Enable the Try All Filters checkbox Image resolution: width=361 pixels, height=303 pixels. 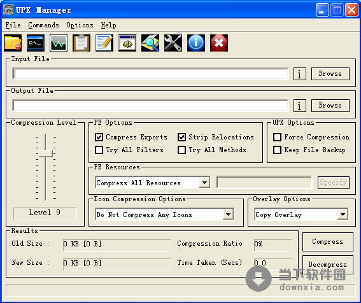[x=99, y=150]
